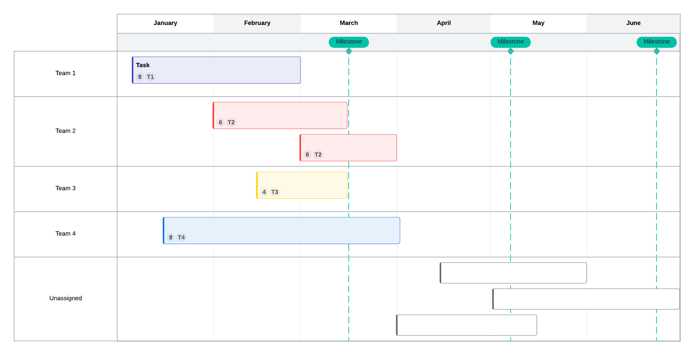Screen dimensions: 694x355
Task: Click the Unassigned row label
Action: pos(66,298)
